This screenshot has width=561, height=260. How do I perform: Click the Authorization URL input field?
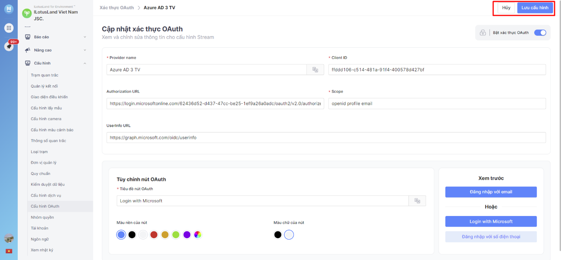pos(215,104)
